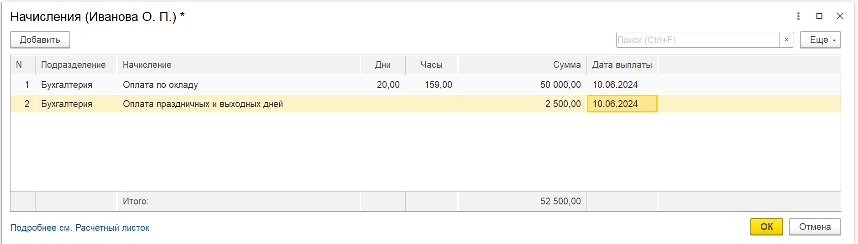Image resolution: width=858 pixels, height=244 pixels.
Task: Confirm with the yellow ОК button
Action: (x=767, y=227)
